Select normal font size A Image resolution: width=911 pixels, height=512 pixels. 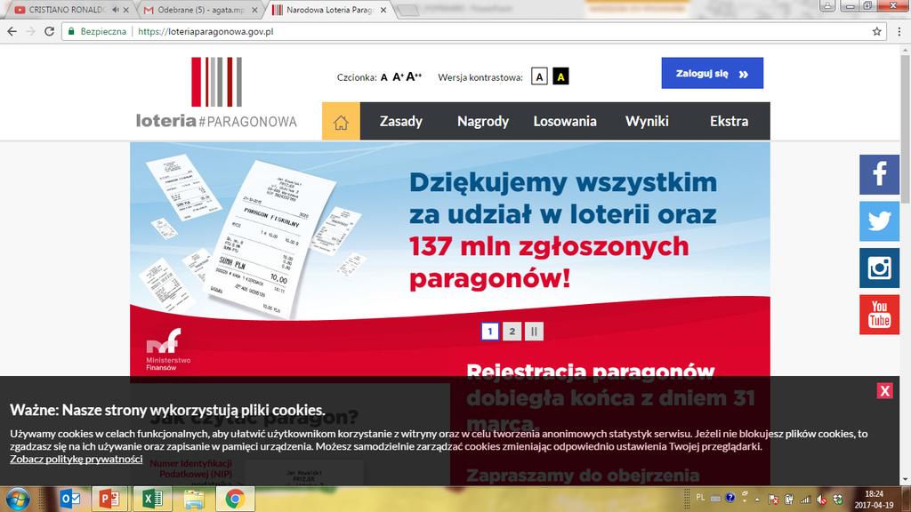[x=384, y=77]
